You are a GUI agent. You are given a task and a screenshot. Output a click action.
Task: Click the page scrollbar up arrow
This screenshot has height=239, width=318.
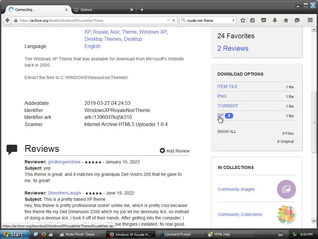point(314,30)
